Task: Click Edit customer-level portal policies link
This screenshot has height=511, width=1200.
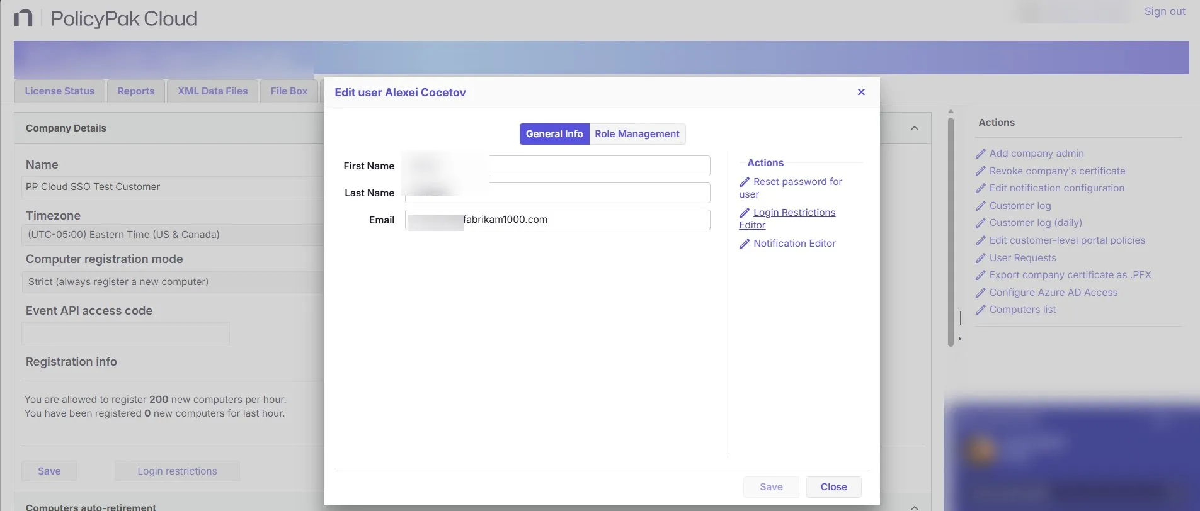Action: [x=1067, y=240]
